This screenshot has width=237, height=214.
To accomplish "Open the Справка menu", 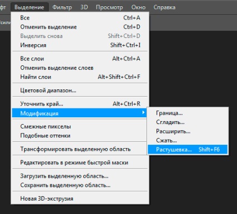I will [x=164, y=7].
